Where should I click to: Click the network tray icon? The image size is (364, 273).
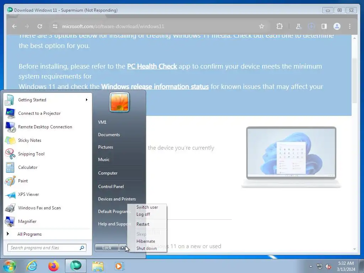click(320, 266)
